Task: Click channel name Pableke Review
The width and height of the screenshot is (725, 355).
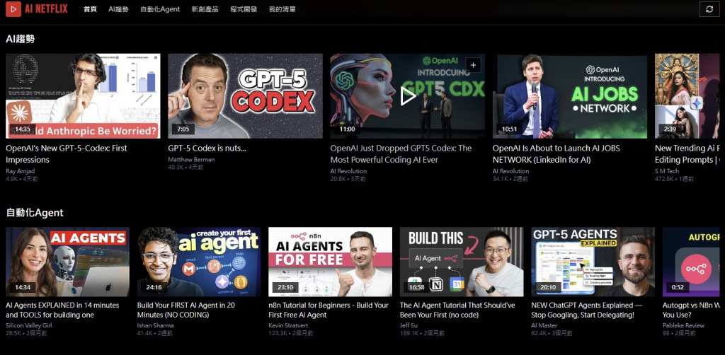Action: pos(683,325)
